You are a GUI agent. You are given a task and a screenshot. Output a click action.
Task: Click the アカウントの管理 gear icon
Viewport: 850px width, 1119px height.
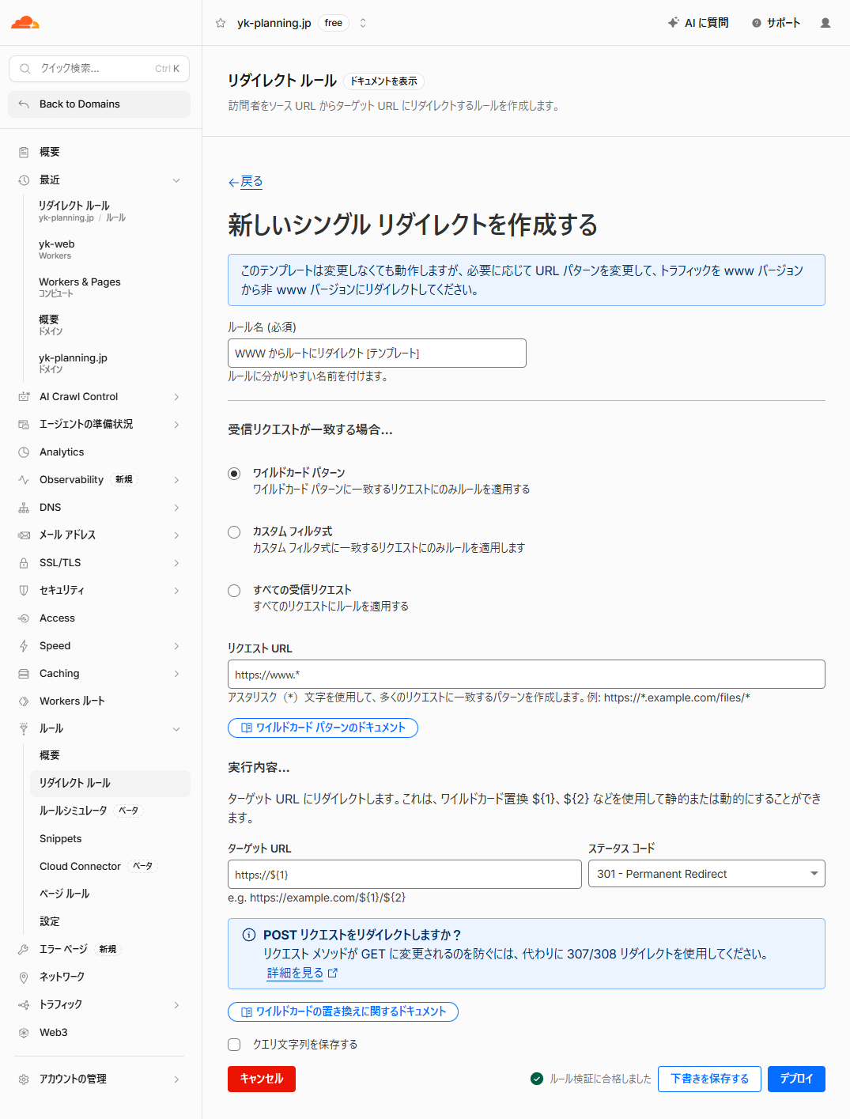tap(24, 1079)
